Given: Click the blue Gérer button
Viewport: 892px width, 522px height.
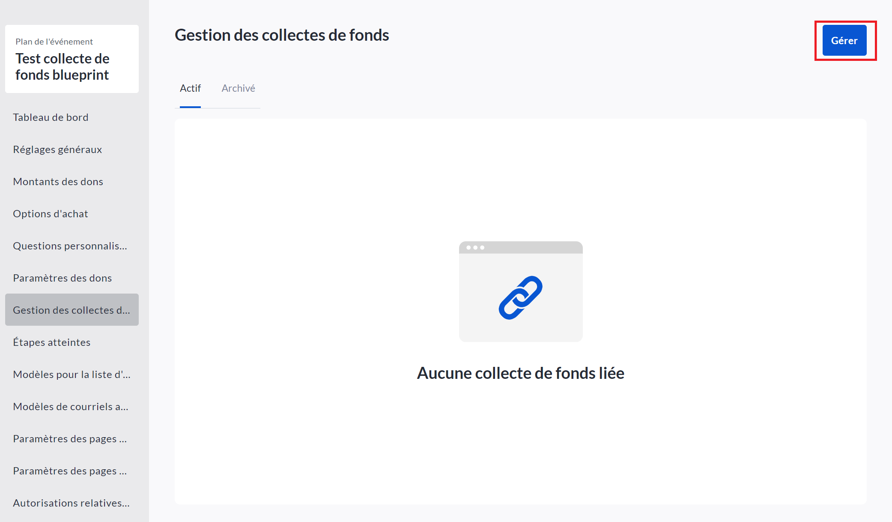Looking at the screenshot, I should (844, 41).
